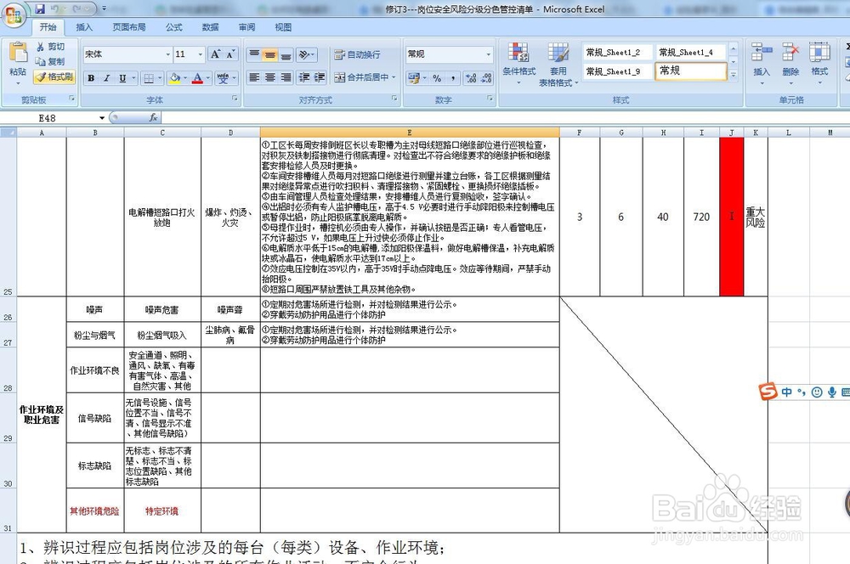Expand the cell styles gallery
The height and width of the screenshot is (564, 850).
pyautogui.click(x=734, y=76)
